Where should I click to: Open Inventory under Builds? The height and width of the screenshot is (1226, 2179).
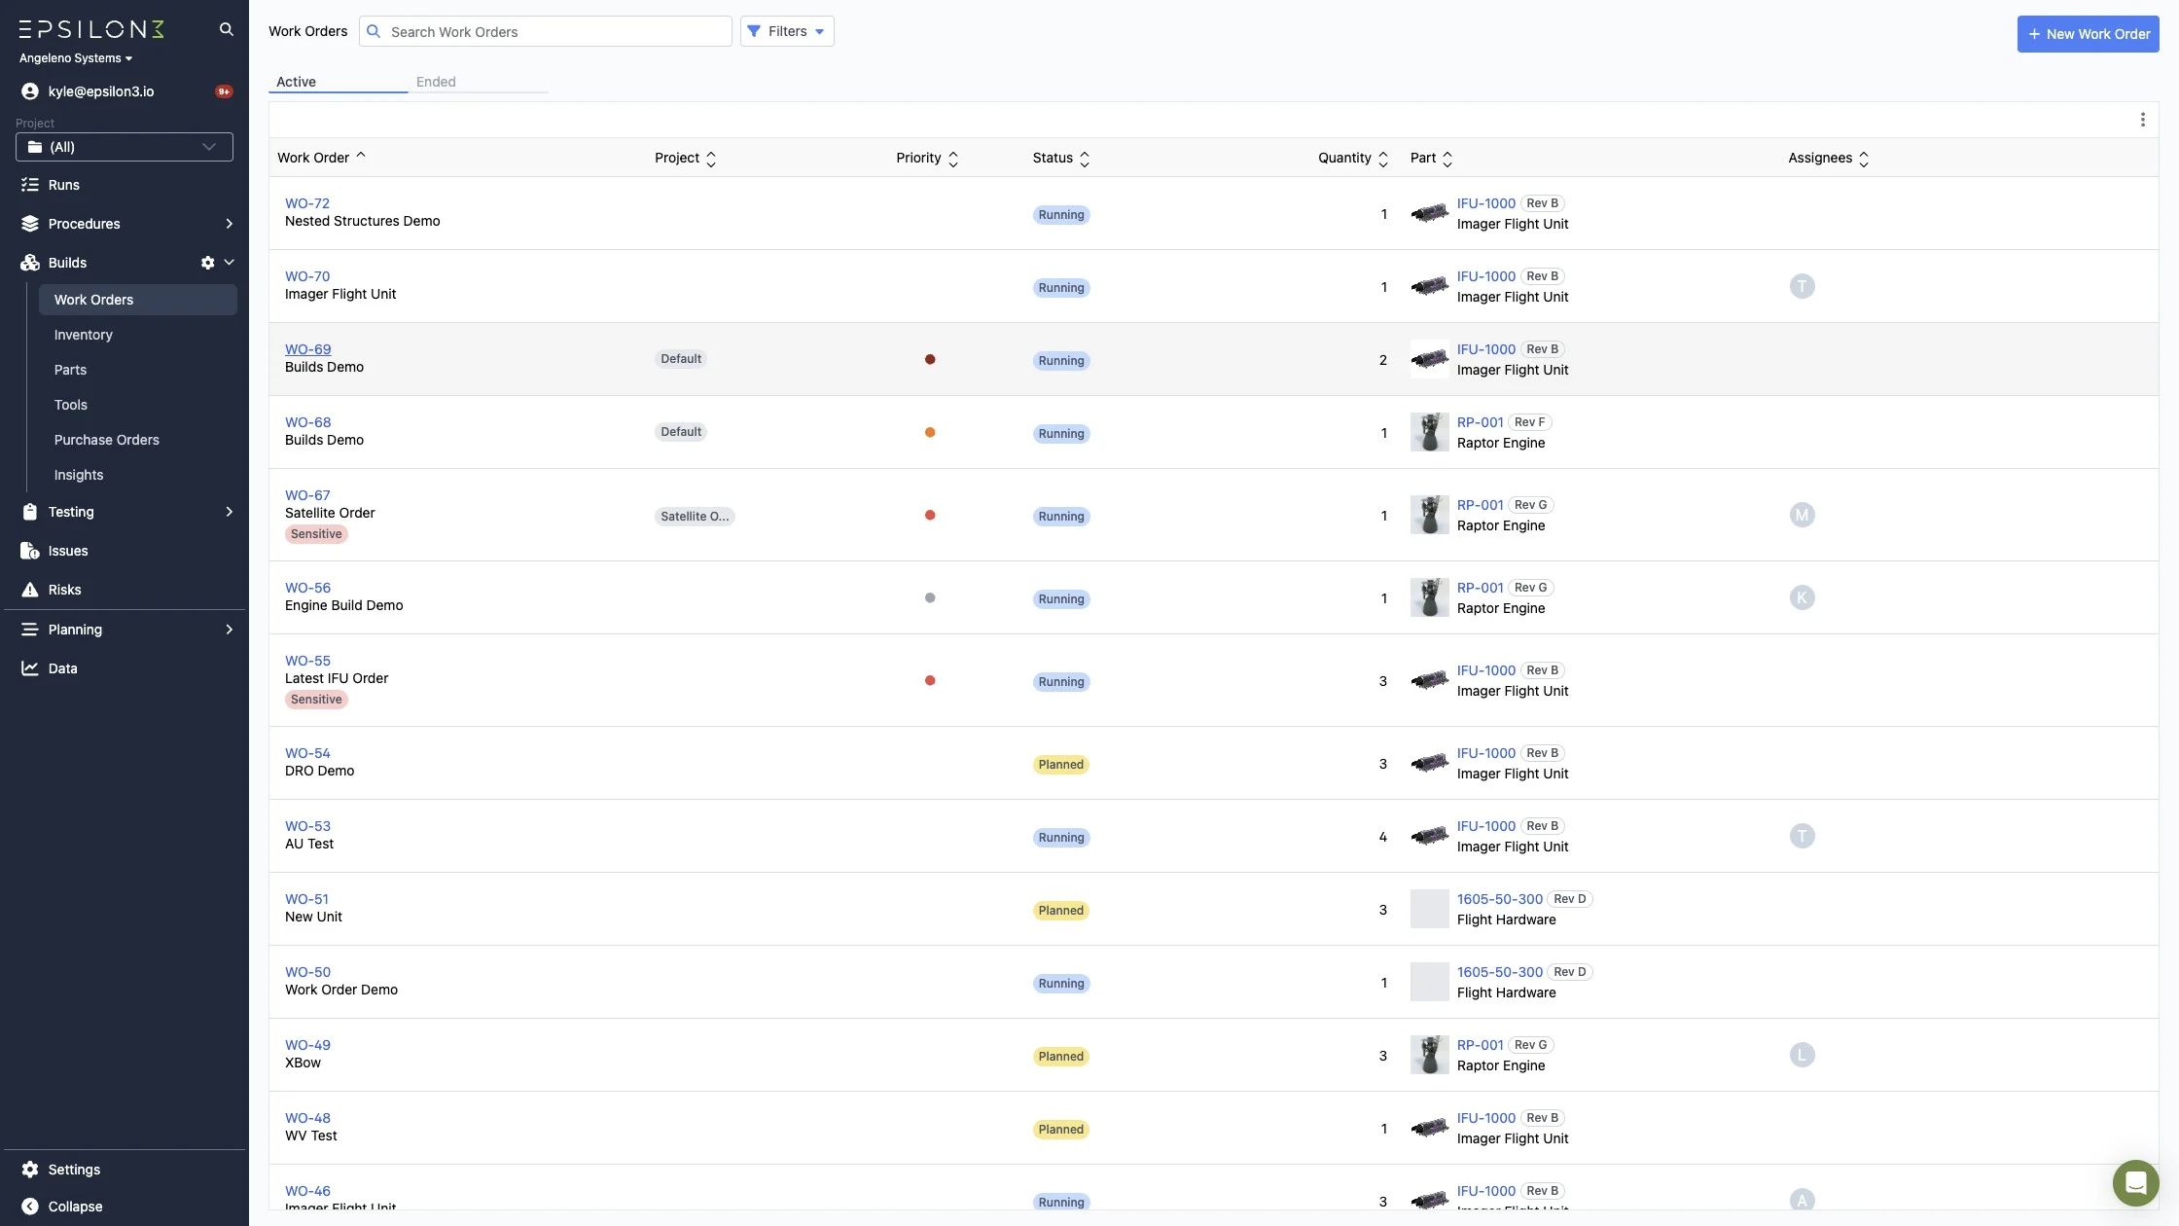pos(84,335)
